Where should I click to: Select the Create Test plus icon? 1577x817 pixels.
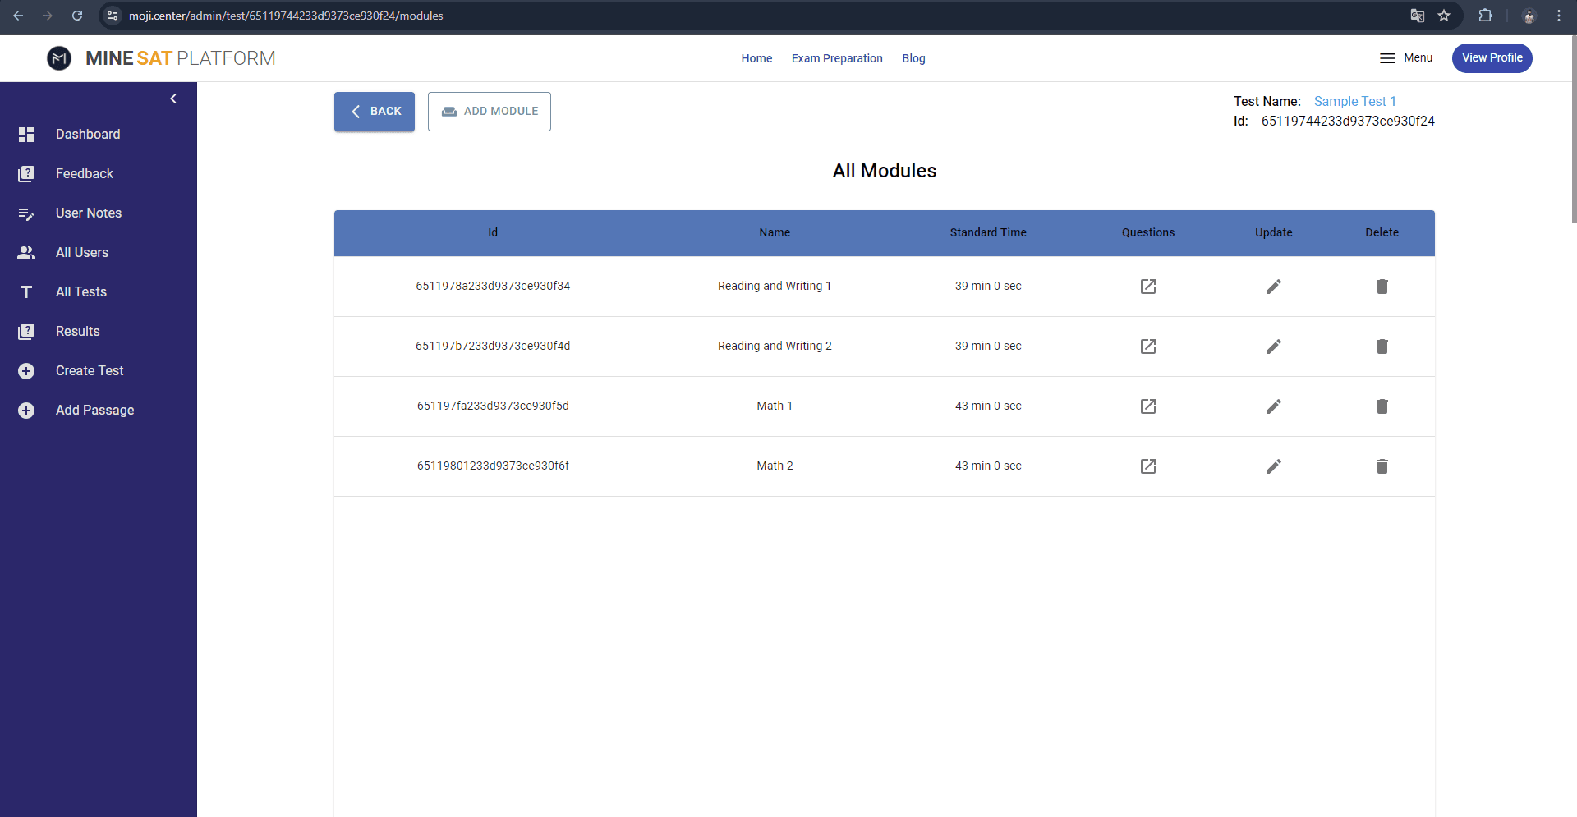[x=25, y=370]
